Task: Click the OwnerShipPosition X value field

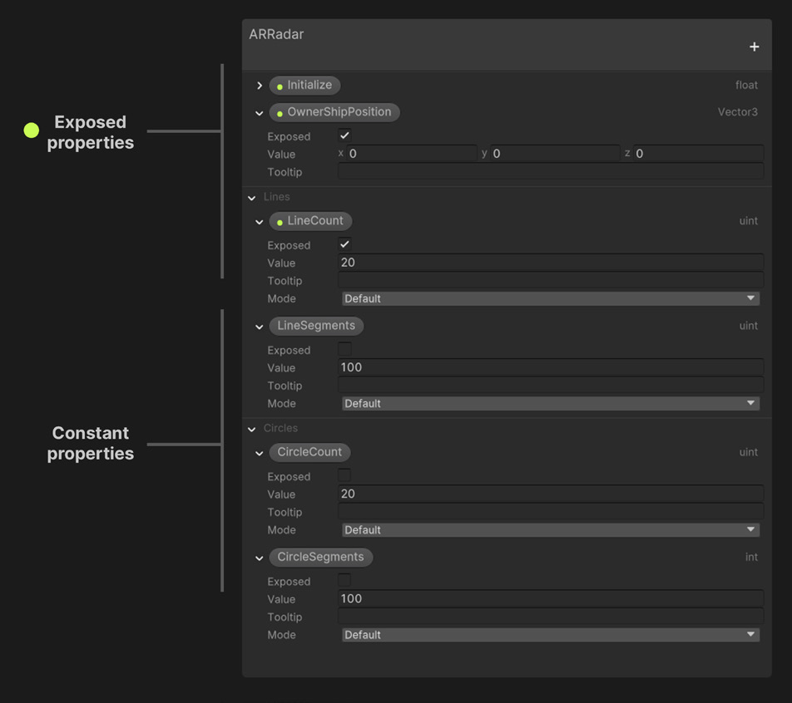Action: [411, 154]
